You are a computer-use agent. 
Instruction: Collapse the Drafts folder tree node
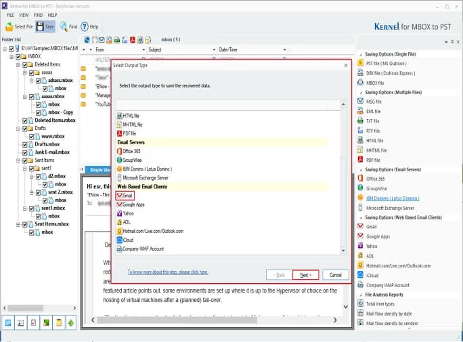click(x=18, y=129)
